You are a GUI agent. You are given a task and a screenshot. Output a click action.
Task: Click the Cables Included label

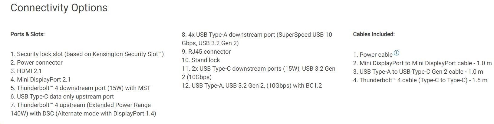click(374, 34)
